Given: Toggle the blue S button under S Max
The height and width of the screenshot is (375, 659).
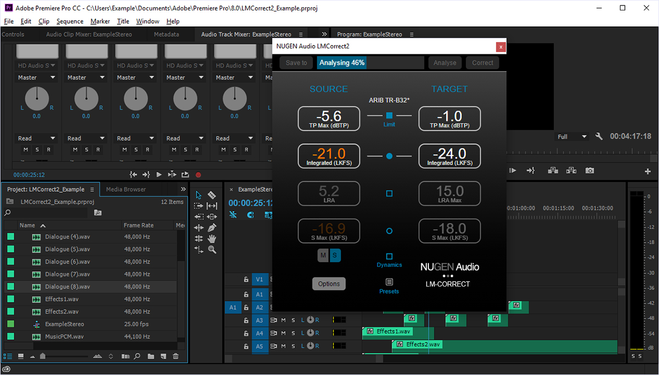Looking at the screenshot, I should [x=335, y=255].
